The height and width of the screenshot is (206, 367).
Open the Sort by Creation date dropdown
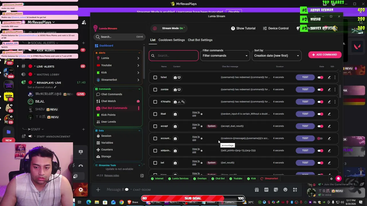tap(277, 56)
